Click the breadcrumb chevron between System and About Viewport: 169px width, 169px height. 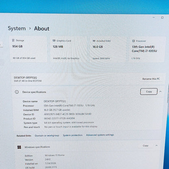click(x=30, y=28)
